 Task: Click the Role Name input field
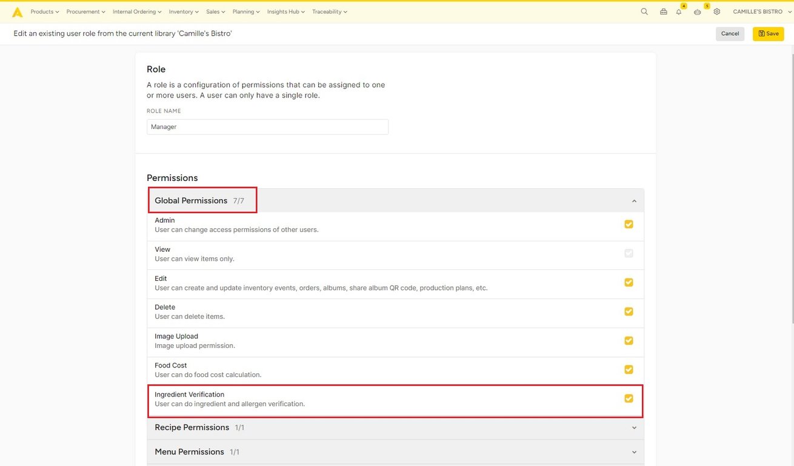(x=267, y=127)
